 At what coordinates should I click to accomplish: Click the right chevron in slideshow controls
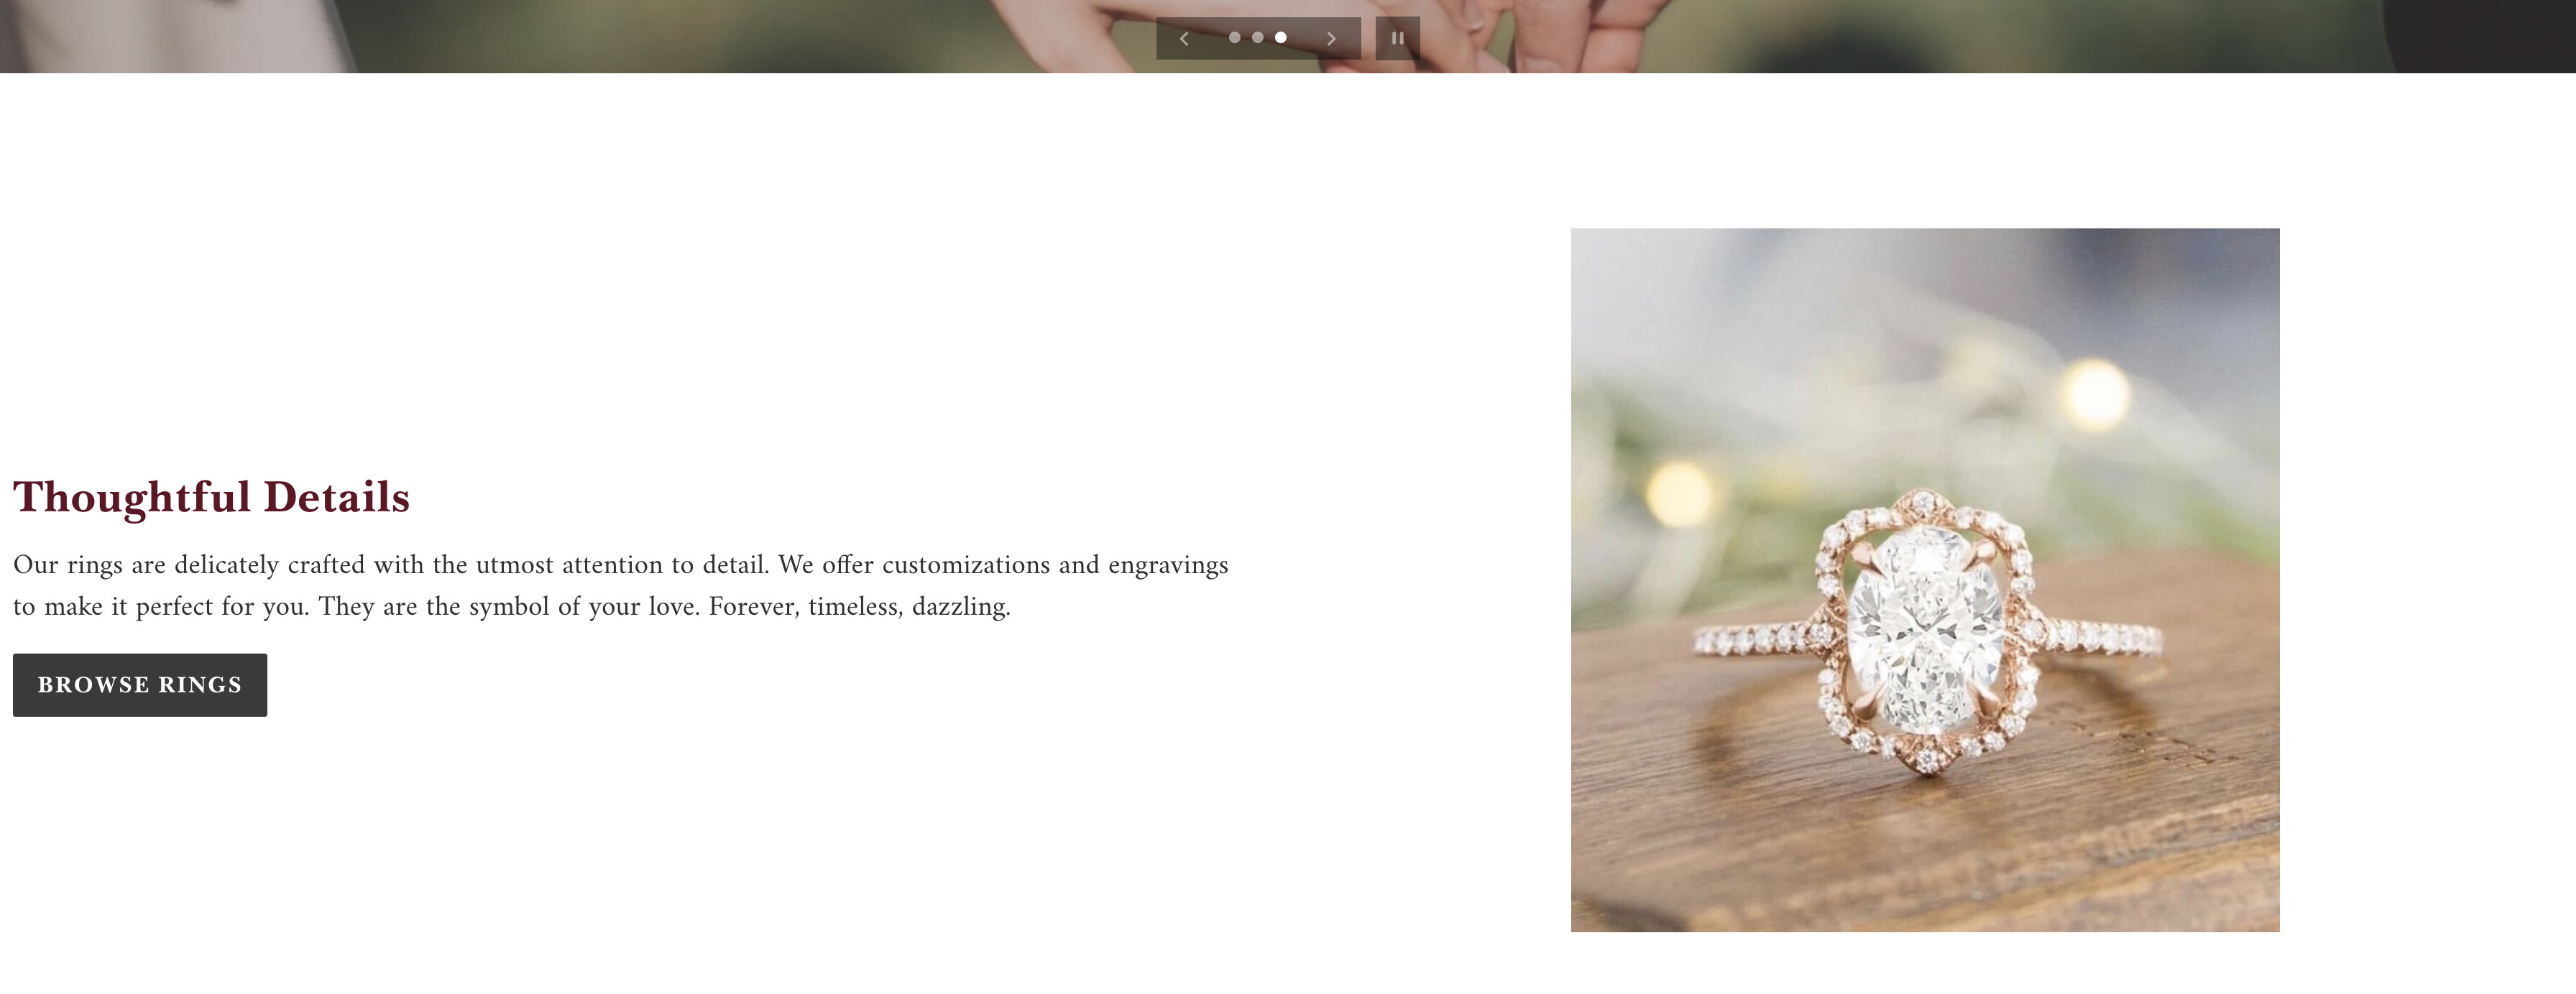pos(1331,39)
